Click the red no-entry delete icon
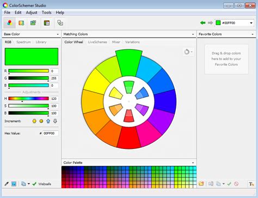 pos(236,184)
